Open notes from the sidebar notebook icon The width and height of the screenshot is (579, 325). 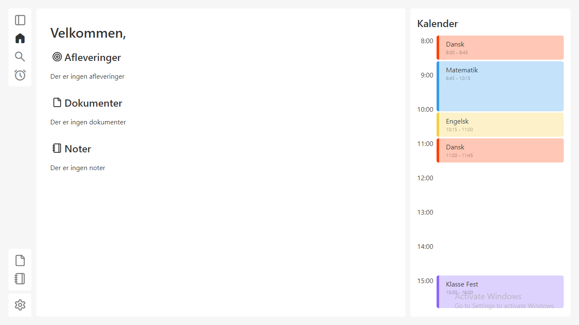tap(20, 278)
